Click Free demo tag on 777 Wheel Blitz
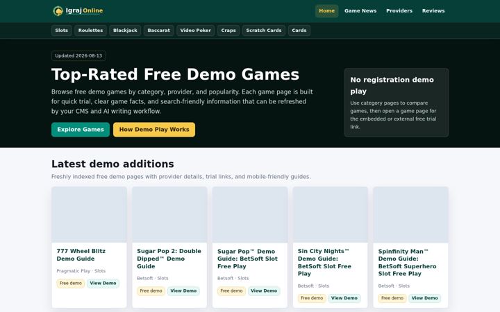500x312 pixels. pos(70,284)
